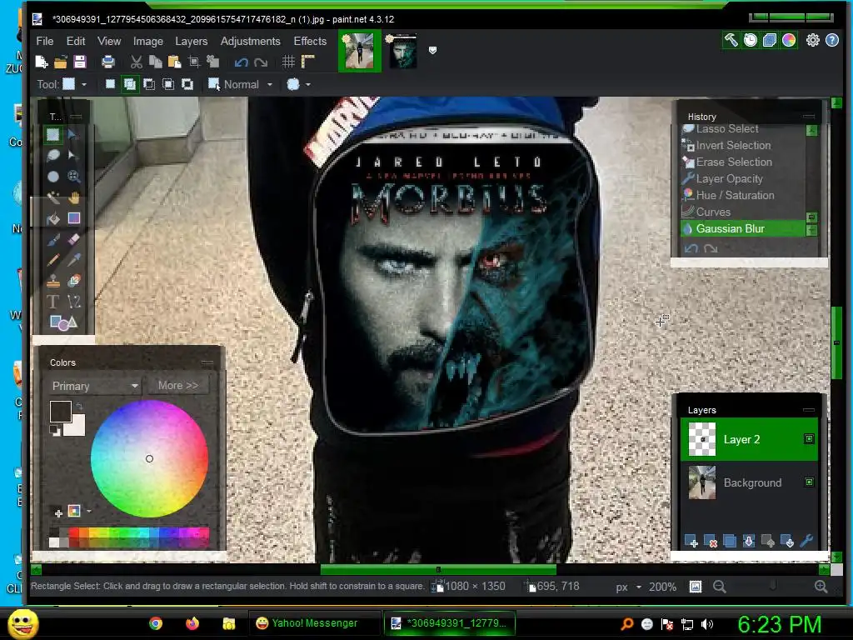Open the Settings gear icon
The image size is (853, 640).
pos(813,40)
